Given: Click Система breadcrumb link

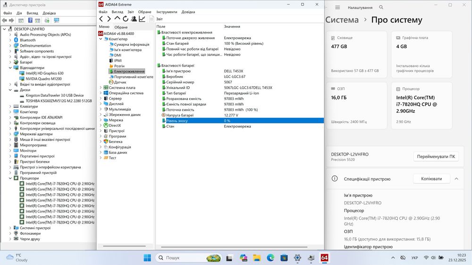Looking at the screenshot, I should pos(342,20).
